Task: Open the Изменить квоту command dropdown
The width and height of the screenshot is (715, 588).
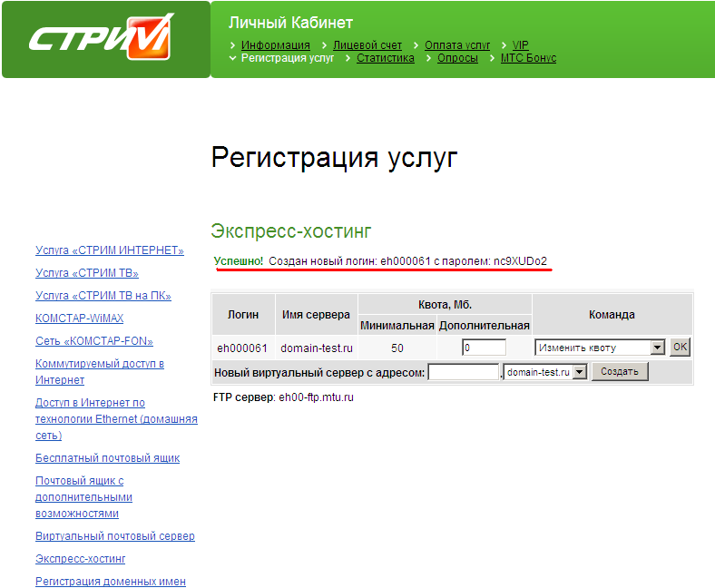Action: coord(599,348)
